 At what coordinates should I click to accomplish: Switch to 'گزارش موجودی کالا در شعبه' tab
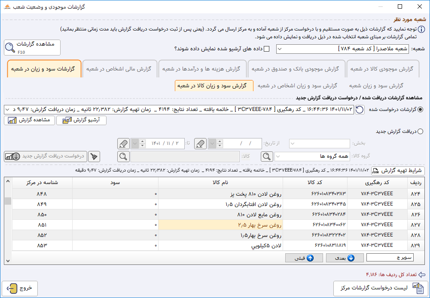[x=382, y=69]
